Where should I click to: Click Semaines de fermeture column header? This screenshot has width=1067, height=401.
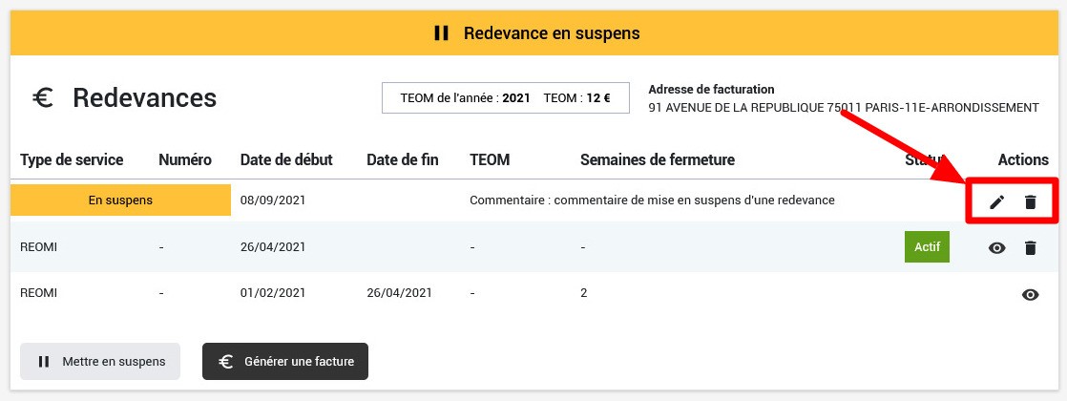[x=658, y=159]
